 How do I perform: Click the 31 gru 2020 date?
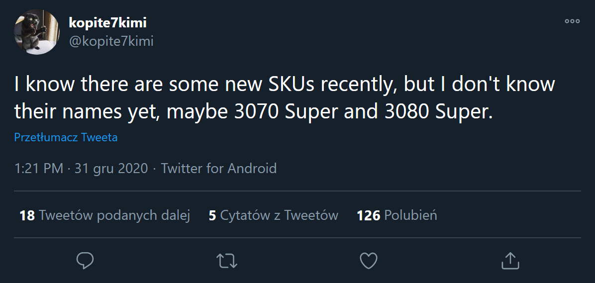pos(111,169)
